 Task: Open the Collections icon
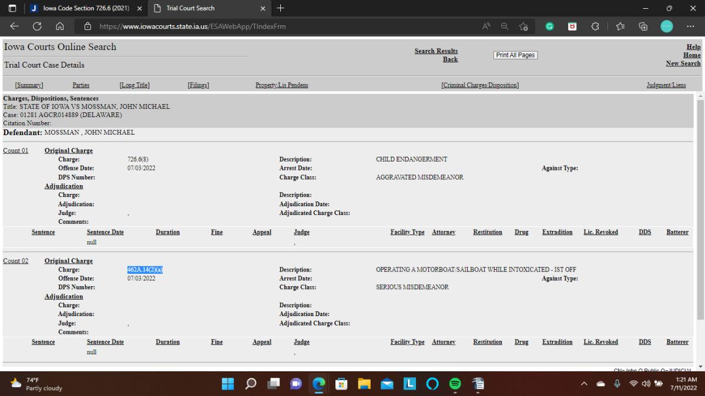click(643, 26)
